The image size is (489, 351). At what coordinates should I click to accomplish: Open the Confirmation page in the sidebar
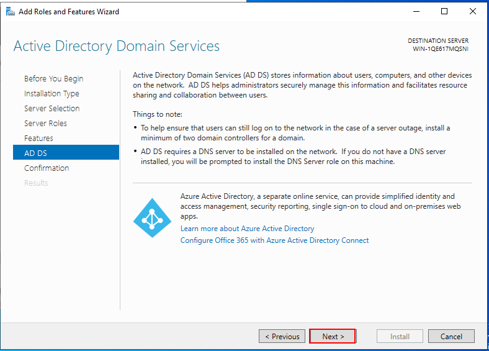pos(47,168)
